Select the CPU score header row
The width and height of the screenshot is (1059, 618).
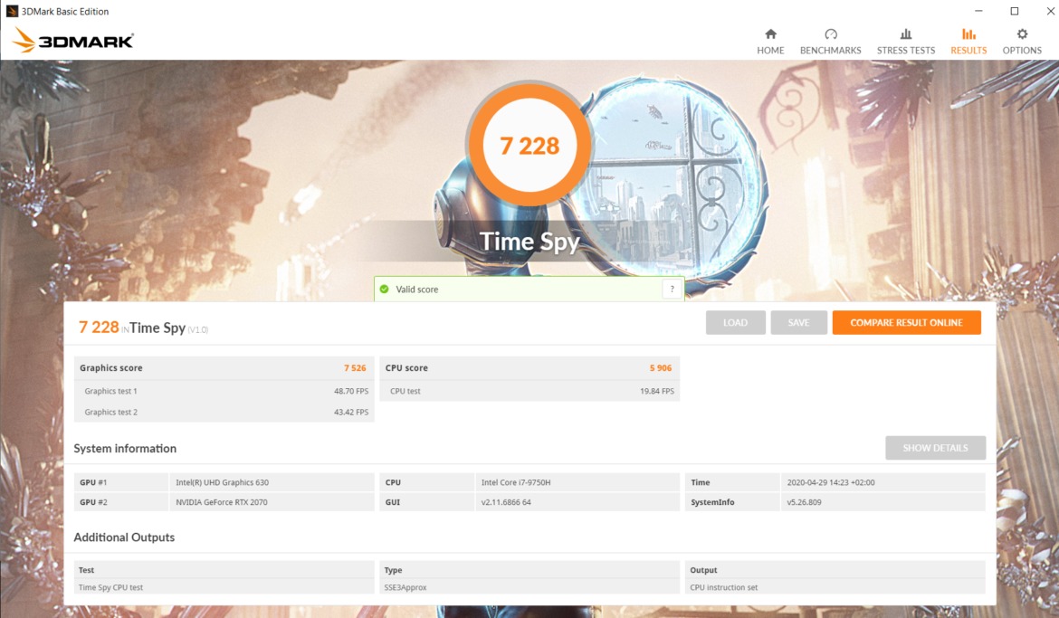pyautogui.click(x=529, y=368)
